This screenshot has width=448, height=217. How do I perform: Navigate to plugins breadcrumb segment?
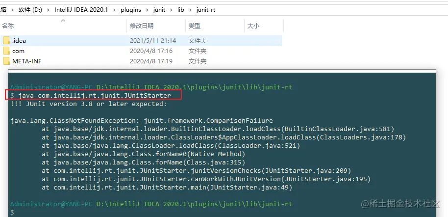coord(131,10)
